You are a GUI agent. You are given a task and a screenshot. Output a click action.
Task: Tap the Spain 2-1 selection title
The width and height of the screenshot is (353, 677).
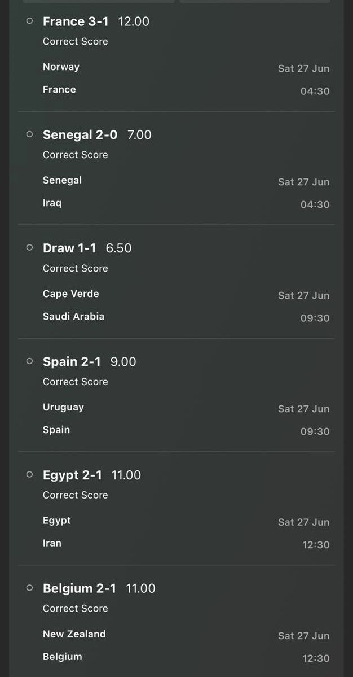72,361
